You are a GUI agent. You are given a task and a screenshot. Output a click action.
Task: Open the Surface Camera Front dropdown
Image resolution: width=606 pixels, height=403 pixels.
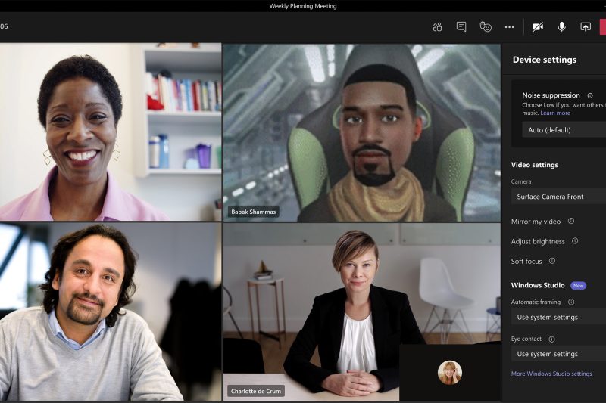click(x=558, y=197)
